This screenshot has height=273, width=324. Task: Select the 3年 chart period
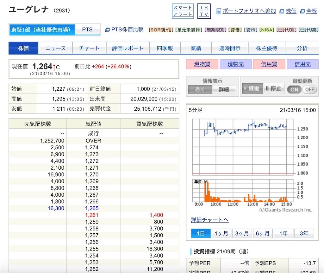coord(304,233)
